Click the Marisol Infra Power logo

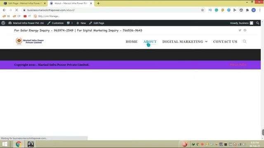[30, 41]
